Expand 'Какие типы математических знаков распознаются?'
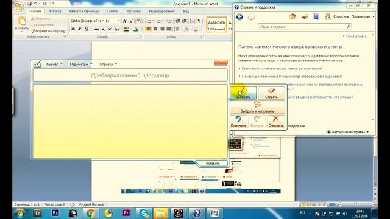The width and height of the screenshot is (390, 219). (282, 68)
